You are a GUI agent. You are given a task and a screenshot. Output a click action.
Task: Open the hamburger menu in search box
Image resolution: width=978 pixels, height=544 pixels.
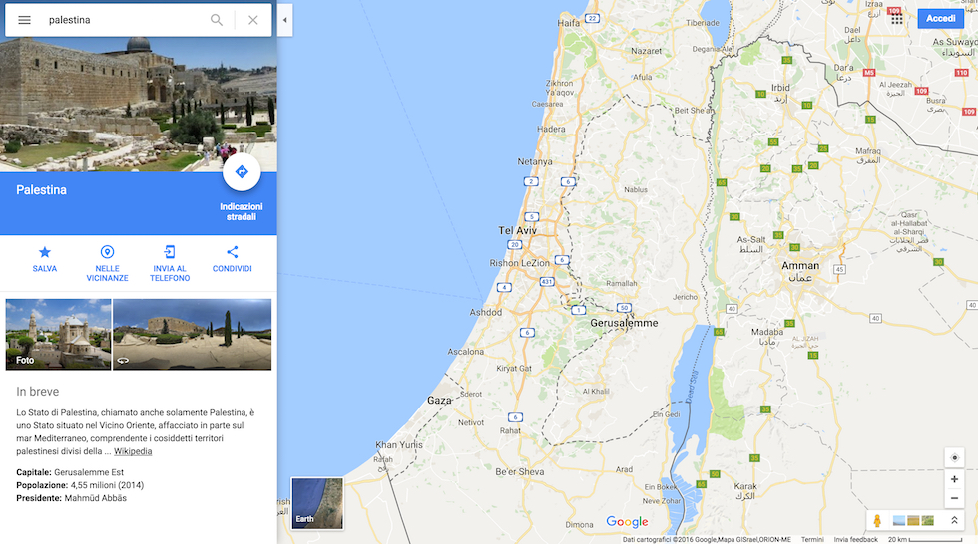[24, 20]
